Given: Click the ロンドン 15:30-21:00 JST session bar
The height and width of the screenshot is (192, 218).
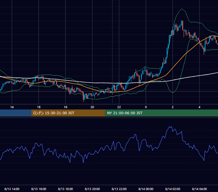Looking at the screenshot, I should (68, 113).
